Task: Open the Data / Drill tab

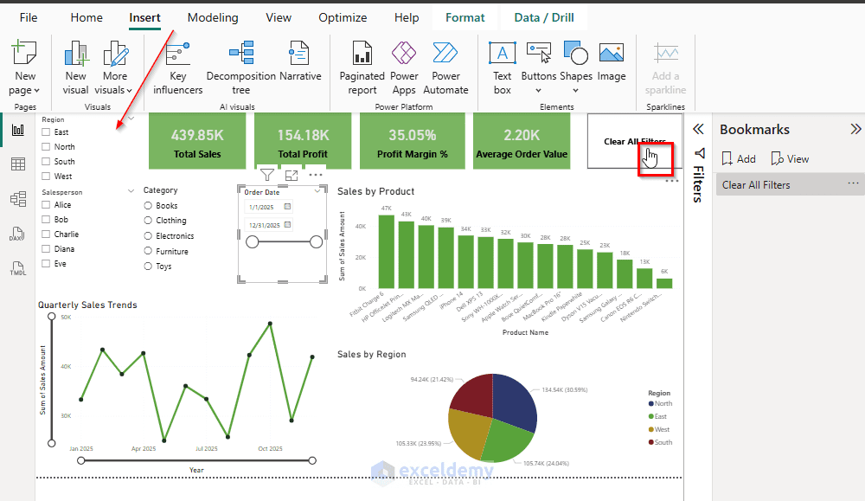Action: coord(544,17)
